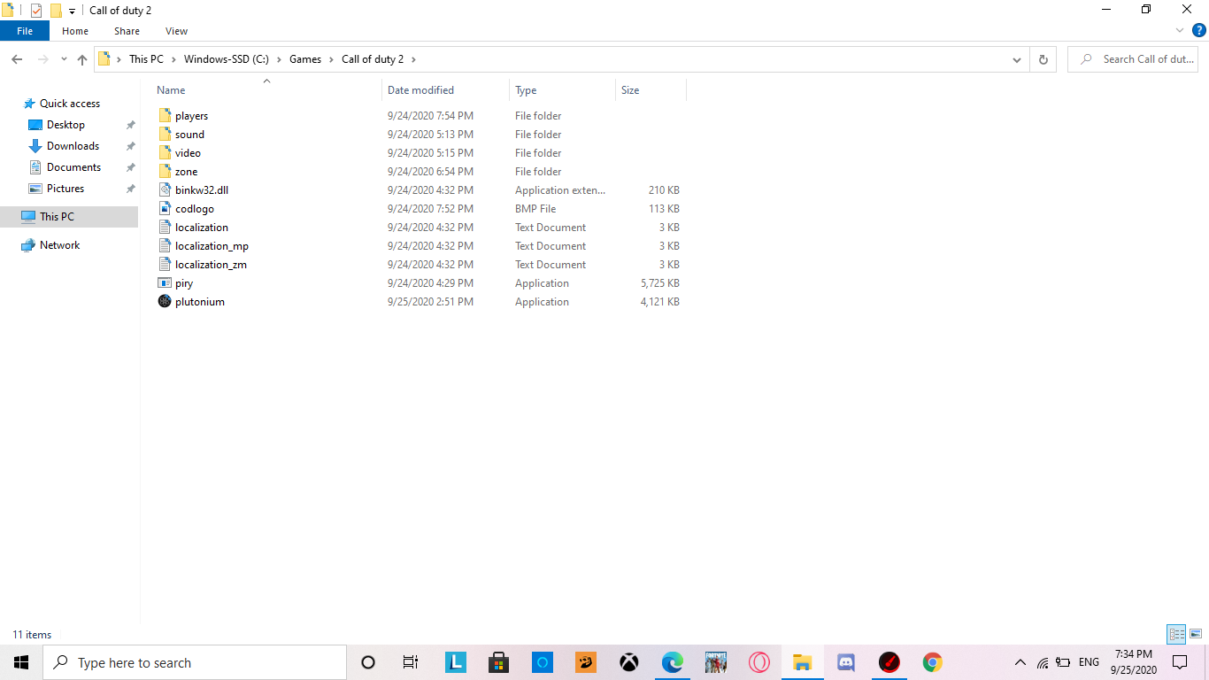Click the Up one level arrow
Image resolution: width=1209 pixels, height=680 pixels.
(x=82, y=59)
